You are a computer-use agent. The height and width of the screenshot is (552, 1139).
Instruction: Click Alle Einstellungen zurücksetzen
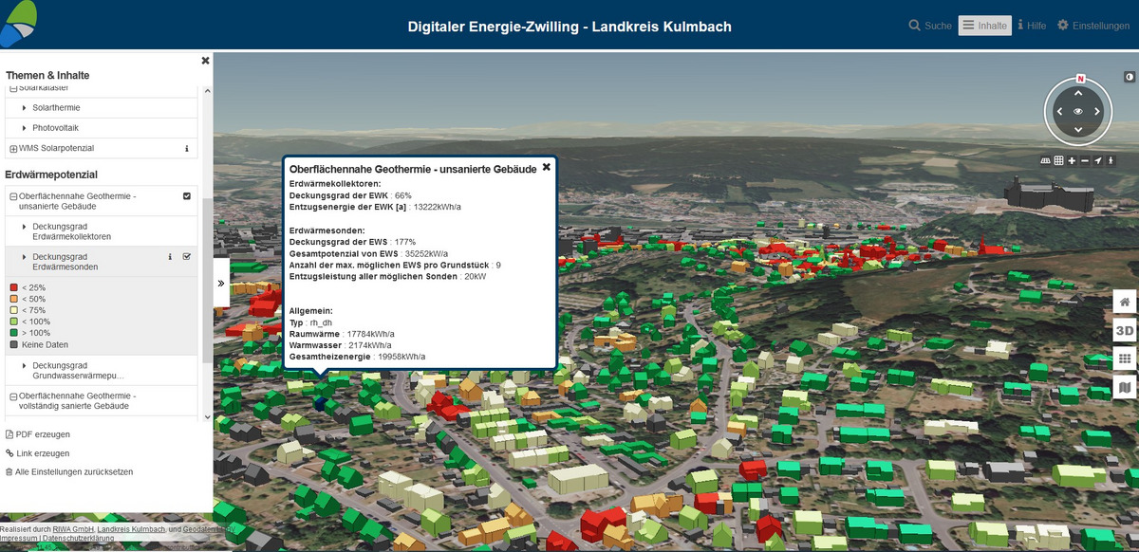pos(68,471)
